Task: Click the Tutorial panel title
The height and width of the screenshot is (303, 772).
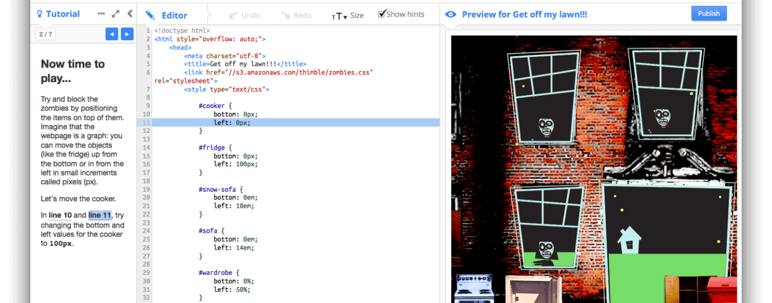Action: click(63, 14)
